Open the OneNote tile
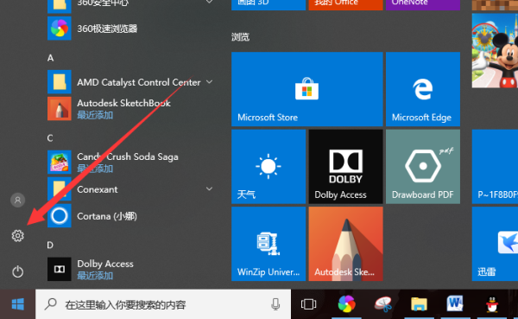The height and width of the screenshot is (319, 518). pos(423,4)
